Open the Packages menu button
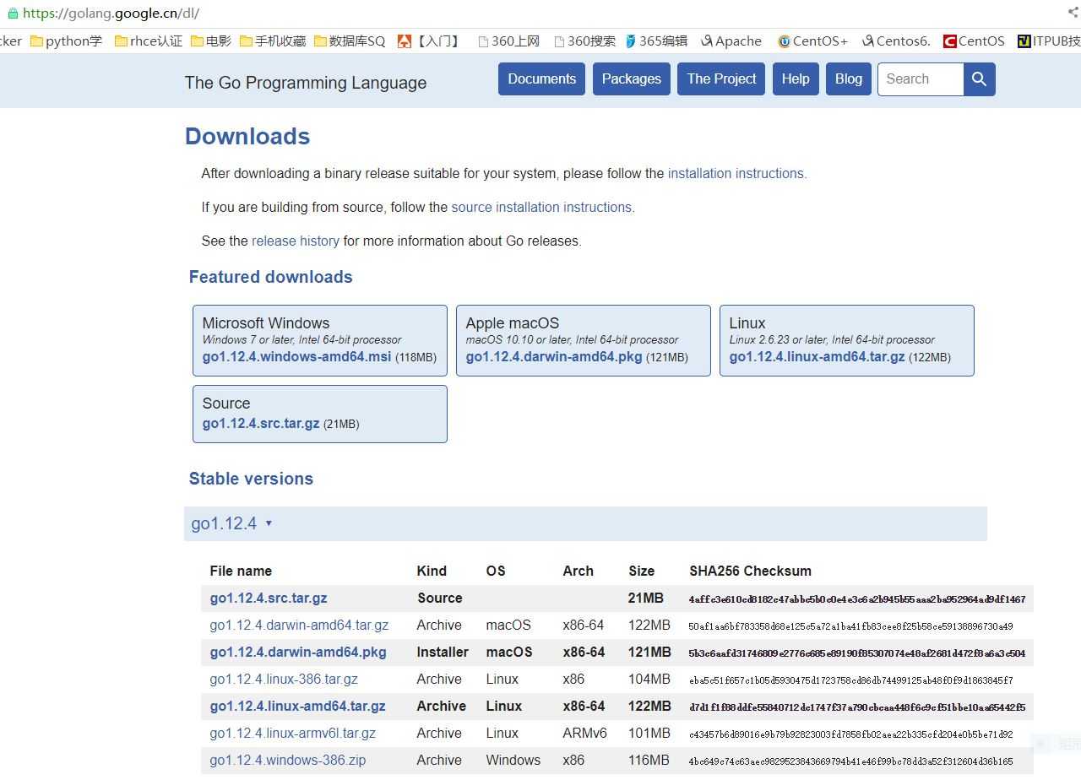The height and width of the screenshot is (780, 1081). (x=632, y=79)
